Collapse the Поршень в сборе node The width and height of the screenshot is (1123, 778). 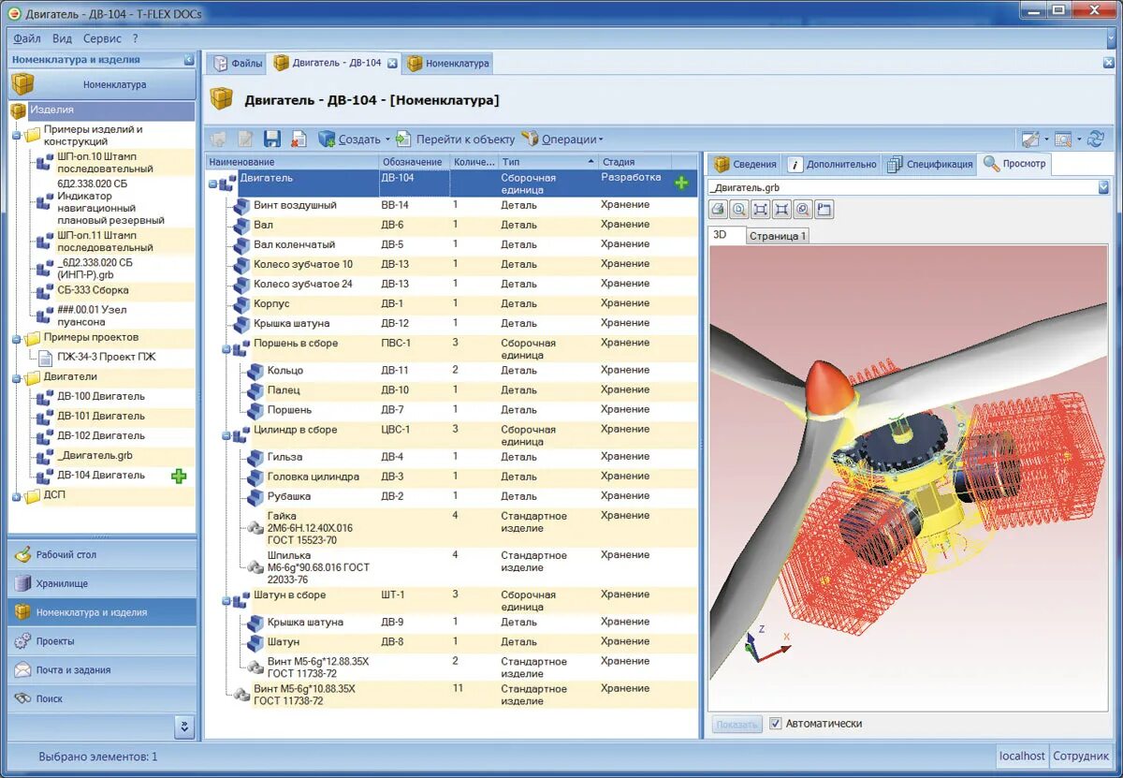point(226,349)
